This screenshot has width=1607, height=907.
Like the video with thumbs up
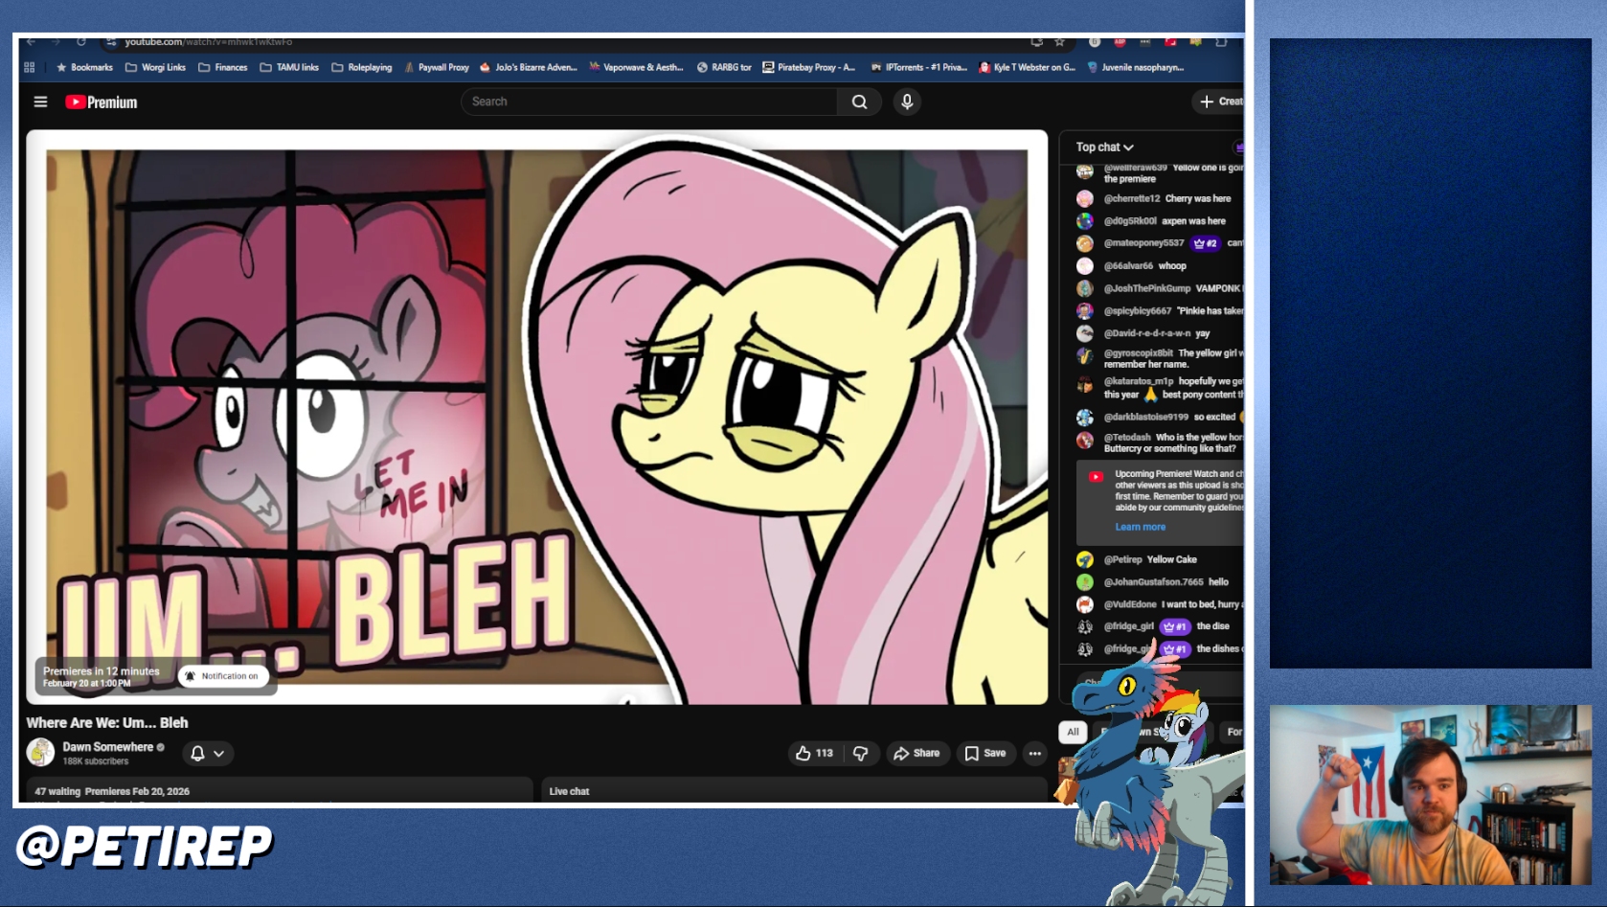814,754
